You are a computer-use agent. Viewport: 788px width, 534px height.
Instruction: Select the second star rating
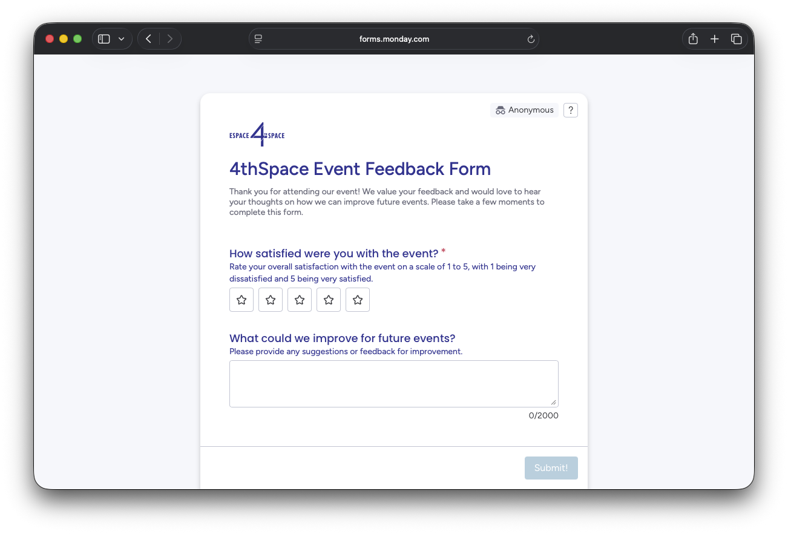coord(270,299)
